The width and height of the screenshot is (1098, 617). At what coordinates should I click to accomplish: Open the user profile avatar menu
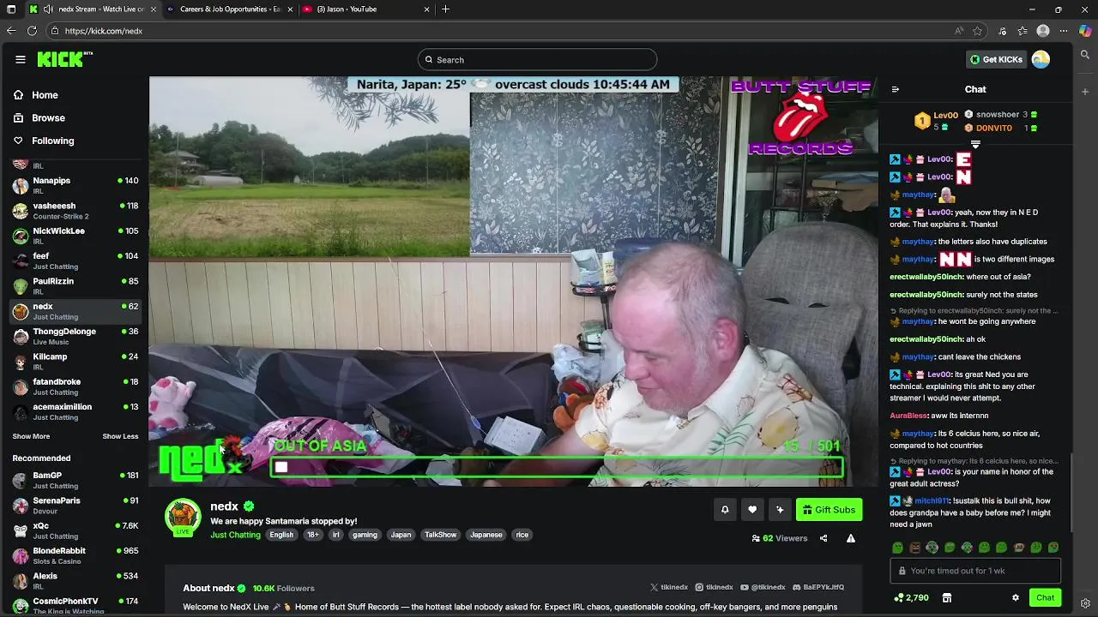[1041, 59]
